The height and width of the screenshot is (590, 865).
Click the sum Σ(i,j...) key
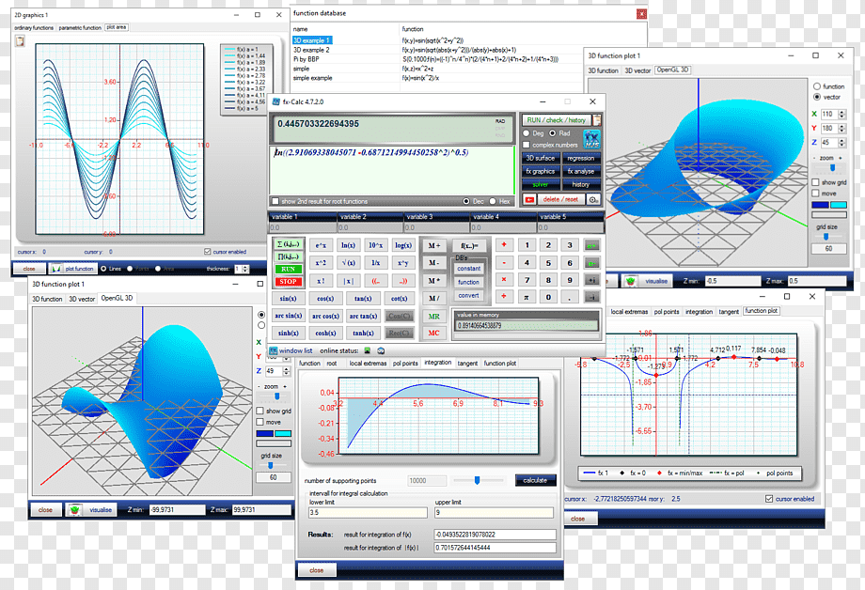289,244
